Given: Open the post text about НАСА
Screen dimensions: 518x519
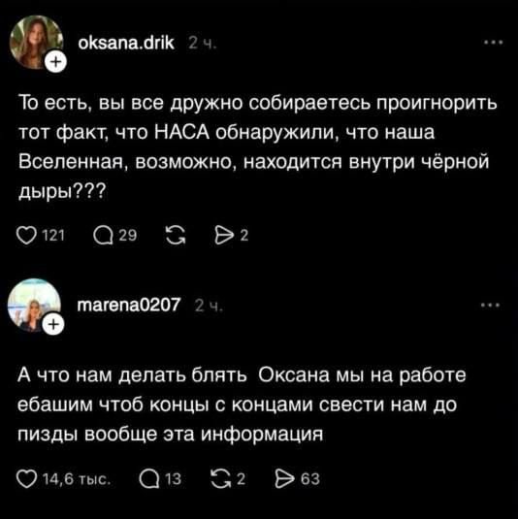Looking at the screenshot, I should (x=258, y=147).
